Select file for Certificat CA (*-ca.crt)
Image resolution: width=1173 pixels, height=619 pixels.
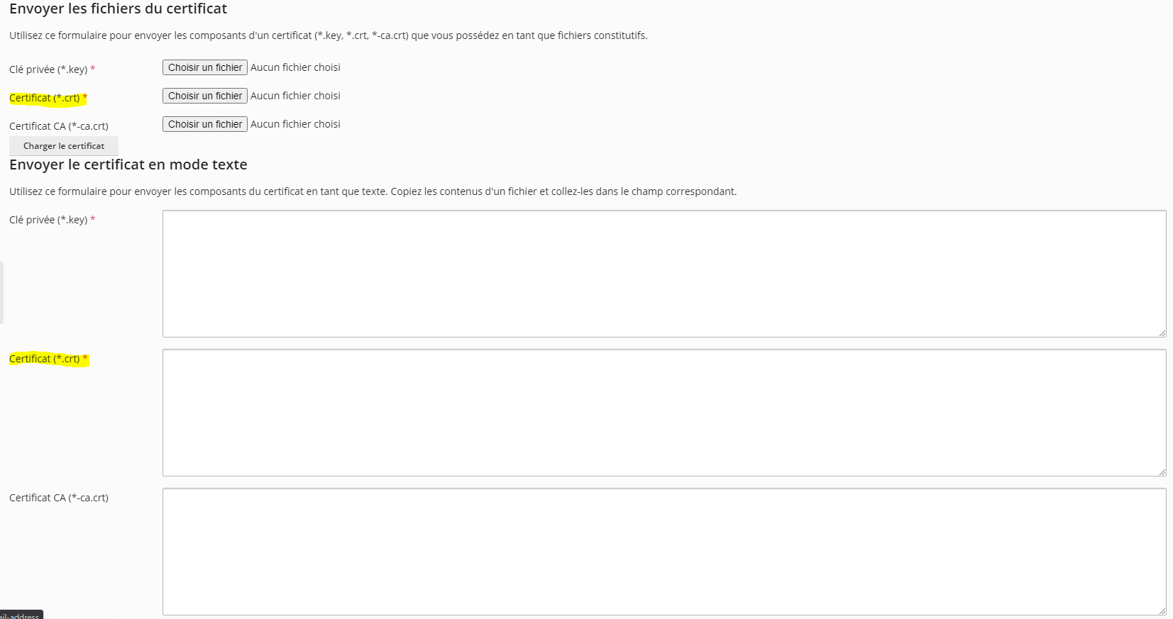tap(205, 124)
